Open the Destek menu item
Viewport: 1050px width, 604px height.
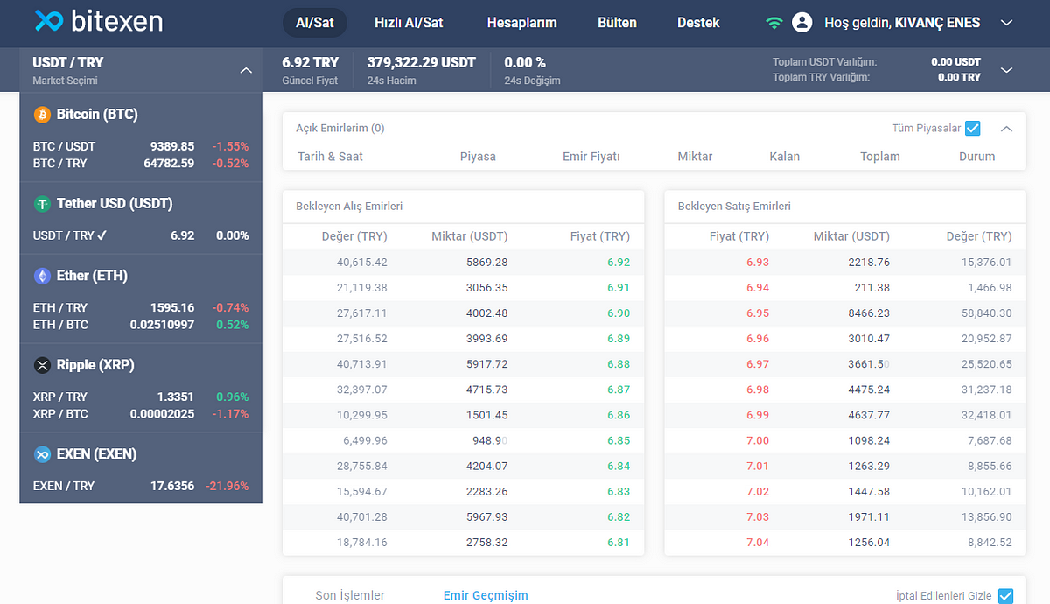pos(698,23)
